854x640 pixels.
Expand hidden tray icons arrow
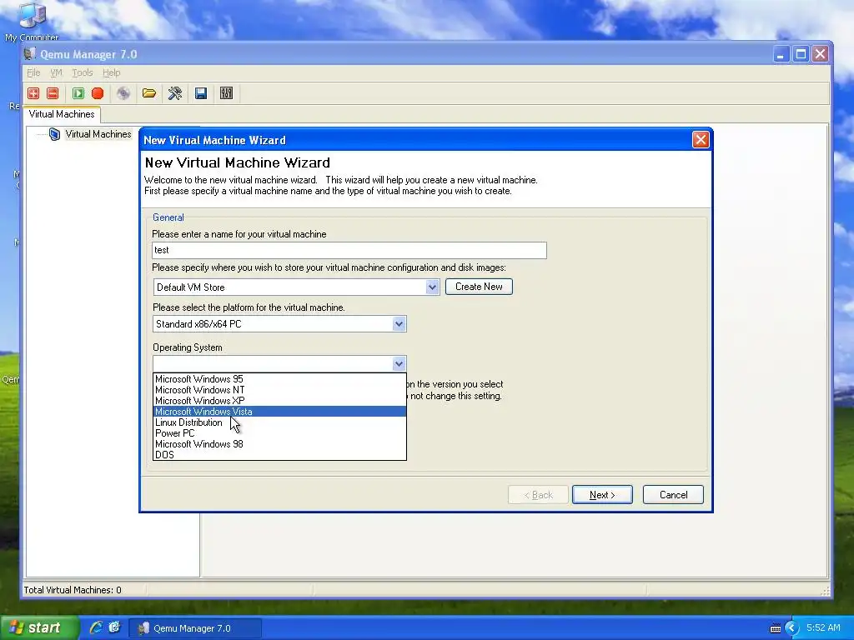click(x=792, y=628)
